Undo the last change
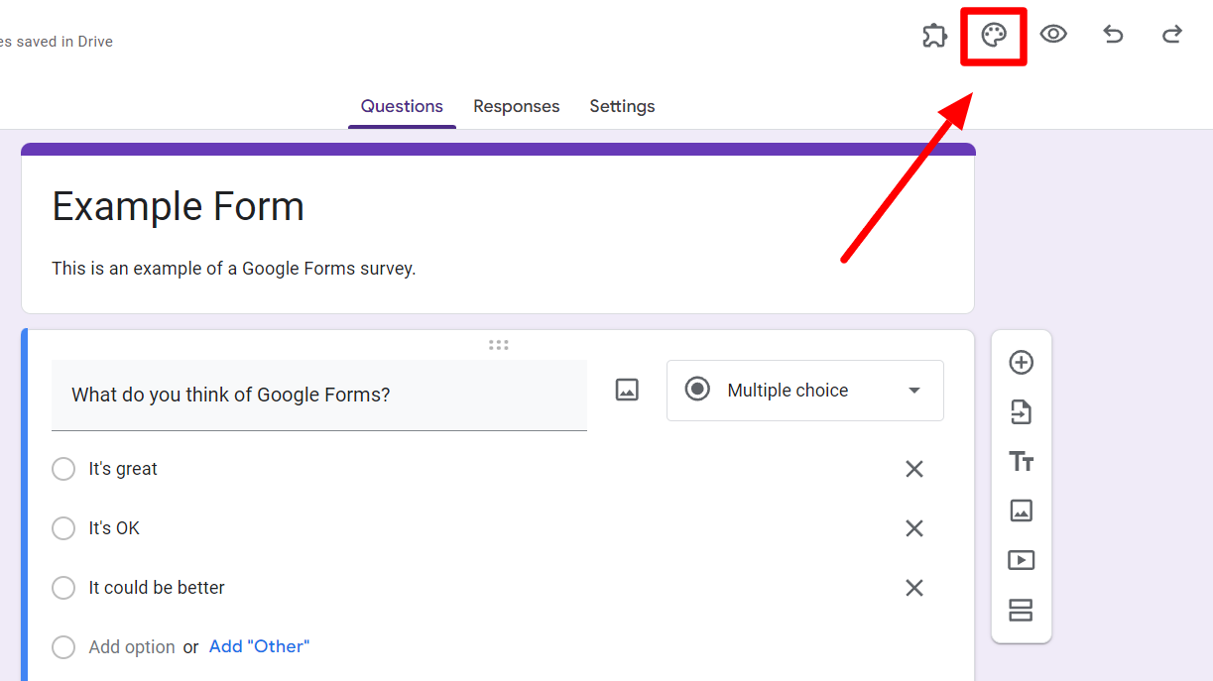Screen dimensions: 1213x681 click(x=1113, y=36)
